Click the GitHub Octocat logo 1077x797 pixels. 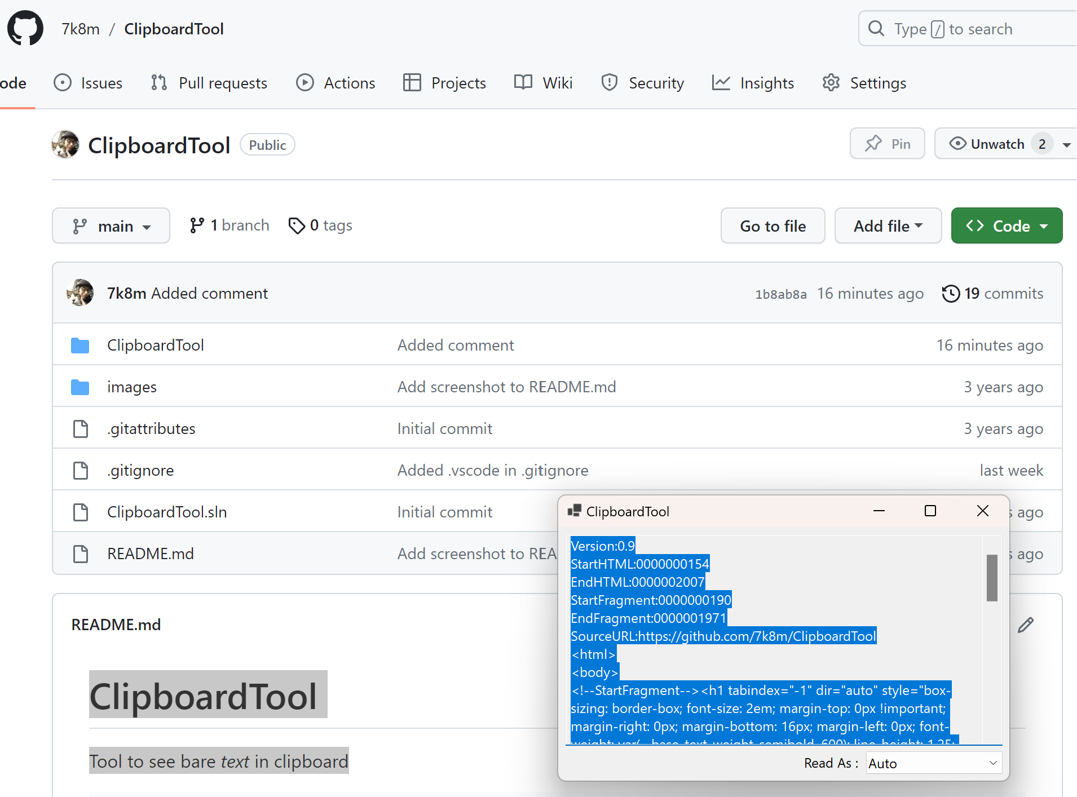click(x=25, y=28)
